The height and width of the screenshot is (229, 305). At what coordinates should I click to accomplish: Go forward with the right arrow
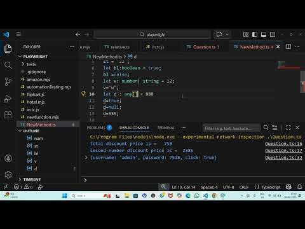87,34
